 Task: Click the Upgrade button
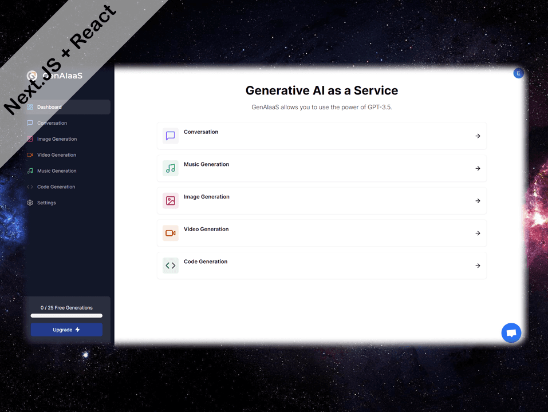[66, 330]
